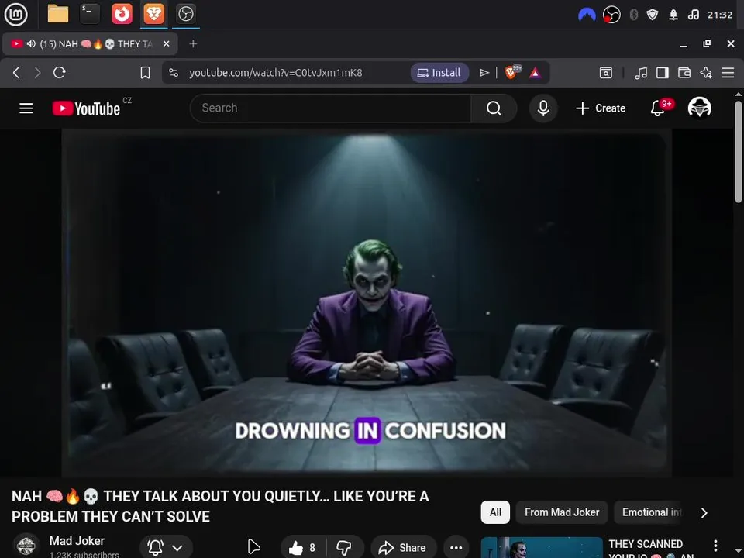The image size is (744, 558).
Task: Show the calendar from the 21:32 clock
Action: point(720,15)
